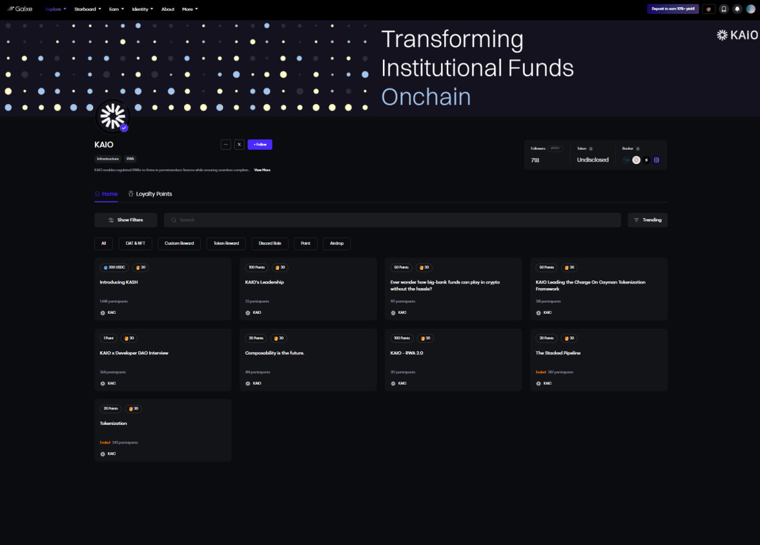The image size is (760, 545).
Task: Click the three-dot more options button
Action: tap(226, 144)
